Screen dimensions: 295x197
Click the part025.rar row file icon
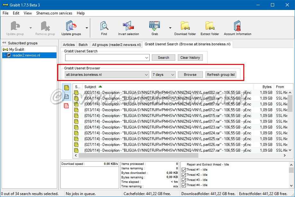(76, 139)
